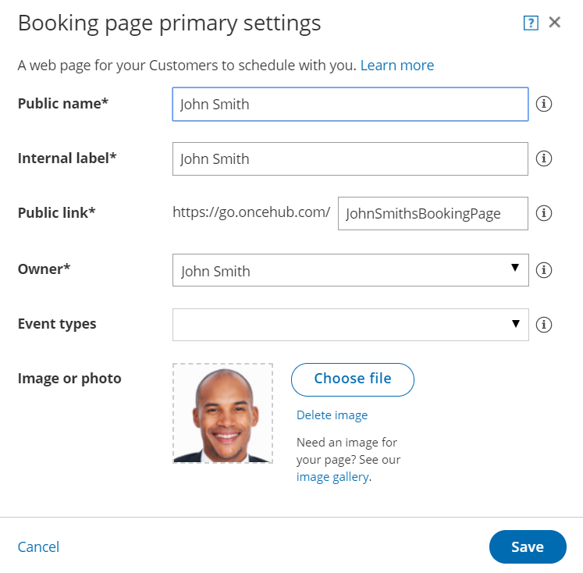
Task: Open the image gallery link
Action: pos(332,476)
